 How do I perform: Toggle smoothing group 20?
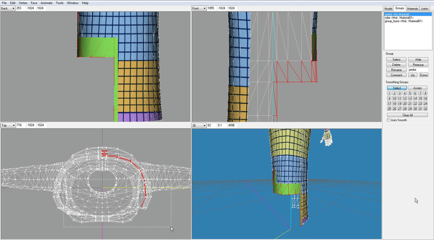(x=405, y=103)
